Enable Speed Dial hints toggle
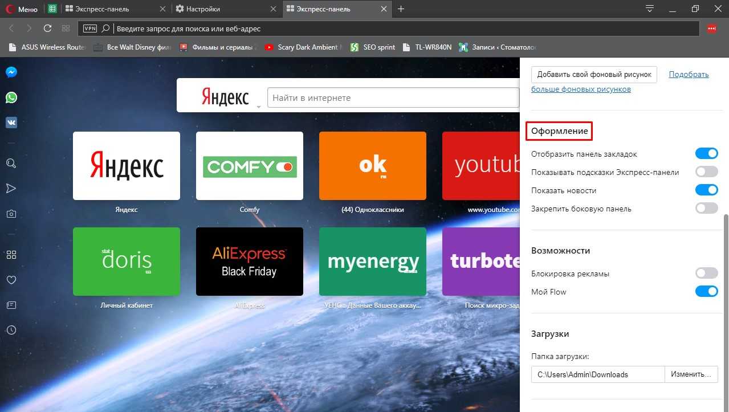This screenshot has height=412, width=729. pos(706,172)
